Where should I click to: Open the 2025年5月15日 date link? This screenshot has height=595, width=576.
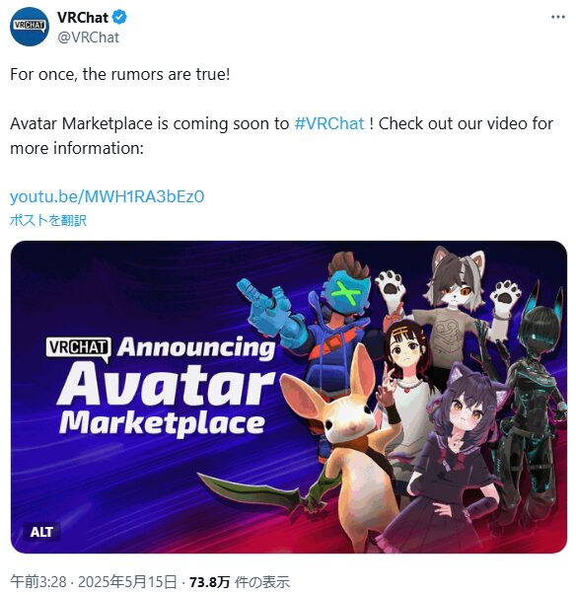127,582
